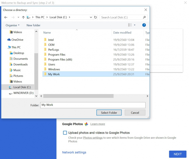Click the Google Photos pinwheel icon
Viewport: 189px width, 159px height.
[86, 124]
